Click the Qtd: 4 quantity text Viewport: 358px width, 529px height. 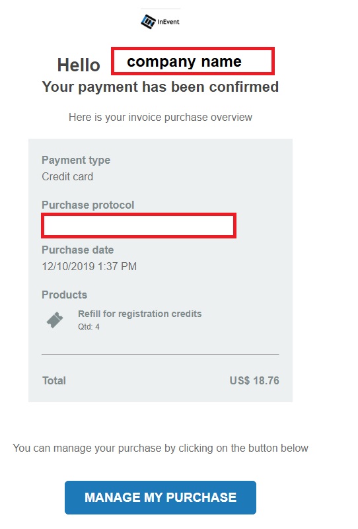point(89,326)
